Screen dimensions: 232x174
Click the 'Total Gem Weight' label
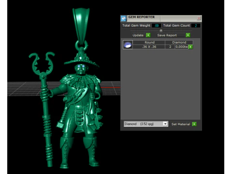click(x=136, y=26)
